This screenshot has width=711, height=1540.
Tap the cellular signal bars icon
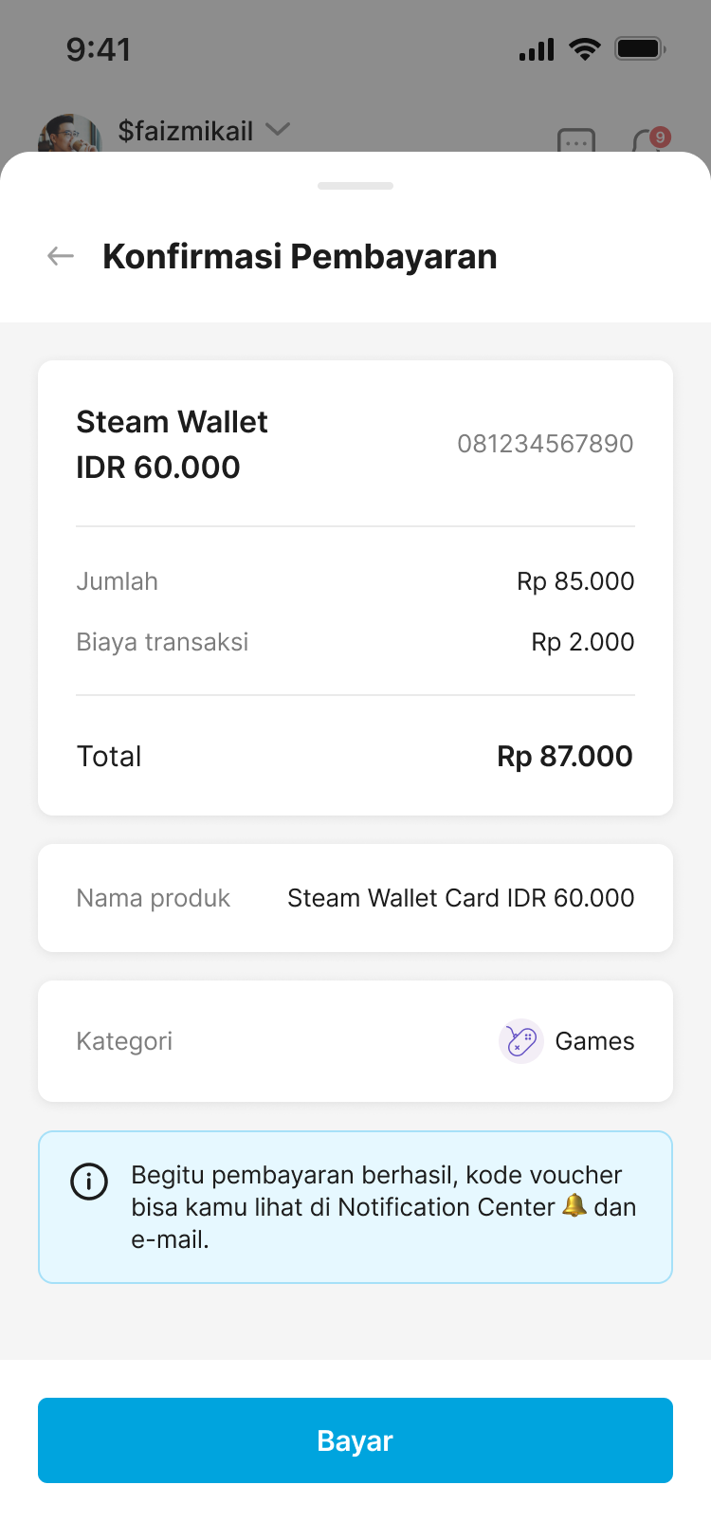(537, 49)
